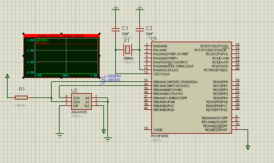Click the 22pF value under C1
The width and height of the screenshot is (274, 163).
coord(125,34)
